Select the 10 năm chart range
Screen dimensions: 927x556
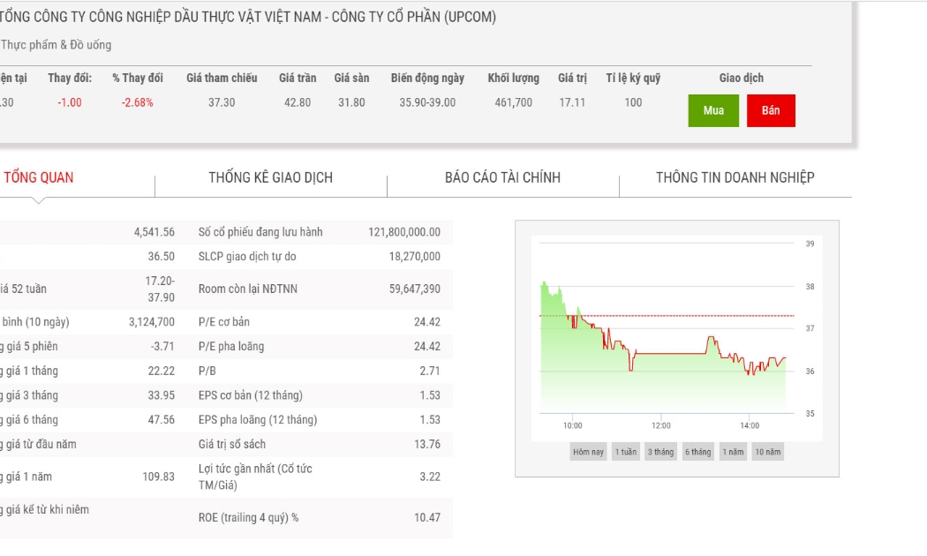[768, 452]
